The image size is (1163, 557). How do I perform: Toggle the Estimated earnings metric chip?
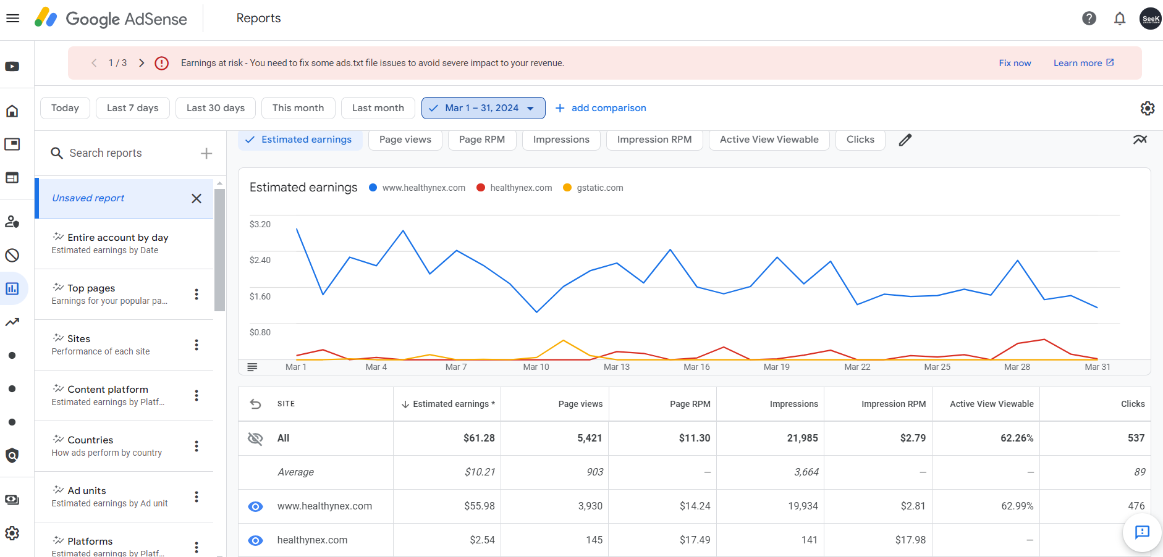pyautogui.click(x=300, y=140)
